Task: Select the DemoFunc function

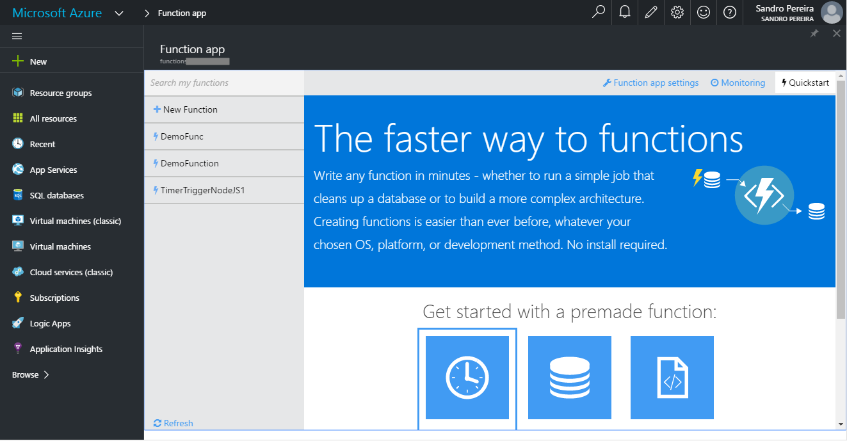Action: pos(224,136)
